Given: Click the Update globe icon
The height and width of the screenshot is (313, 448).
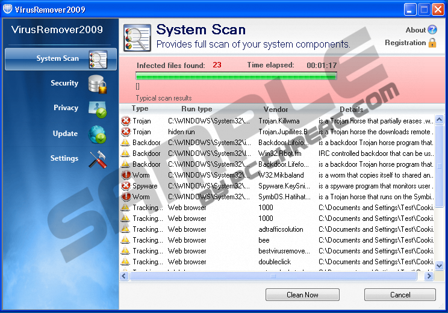Looking at the screenshot, I should 97,134.
